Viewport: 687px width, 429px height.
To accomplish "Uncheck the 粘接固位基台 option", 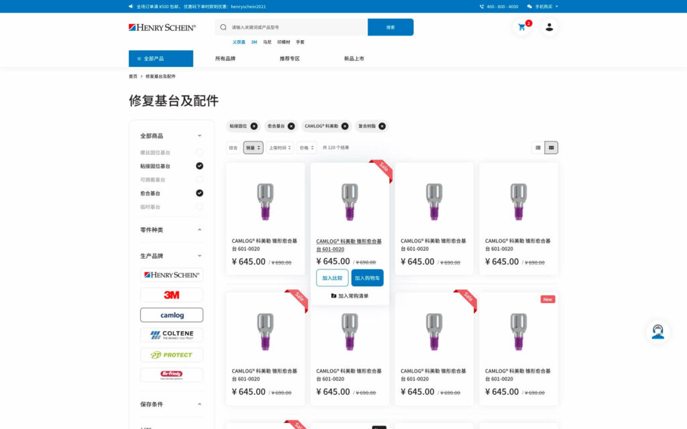I will pyautogui.click(x=199, y=166).
